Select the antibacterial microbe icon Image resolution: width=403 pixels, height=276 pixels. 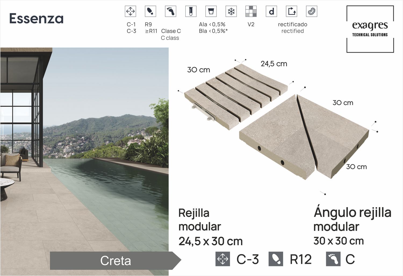pos(312,11)
